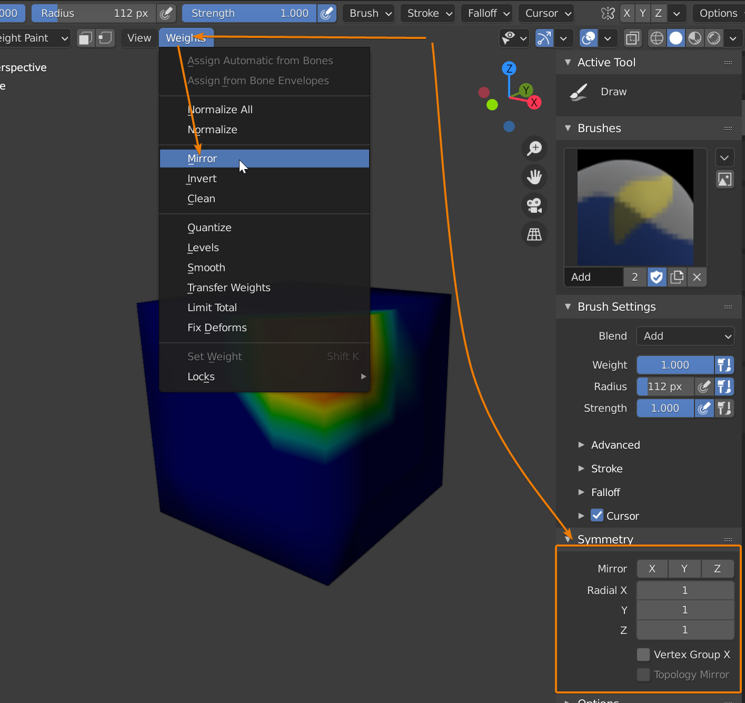Click the Options button in header

tap(718, 13)
